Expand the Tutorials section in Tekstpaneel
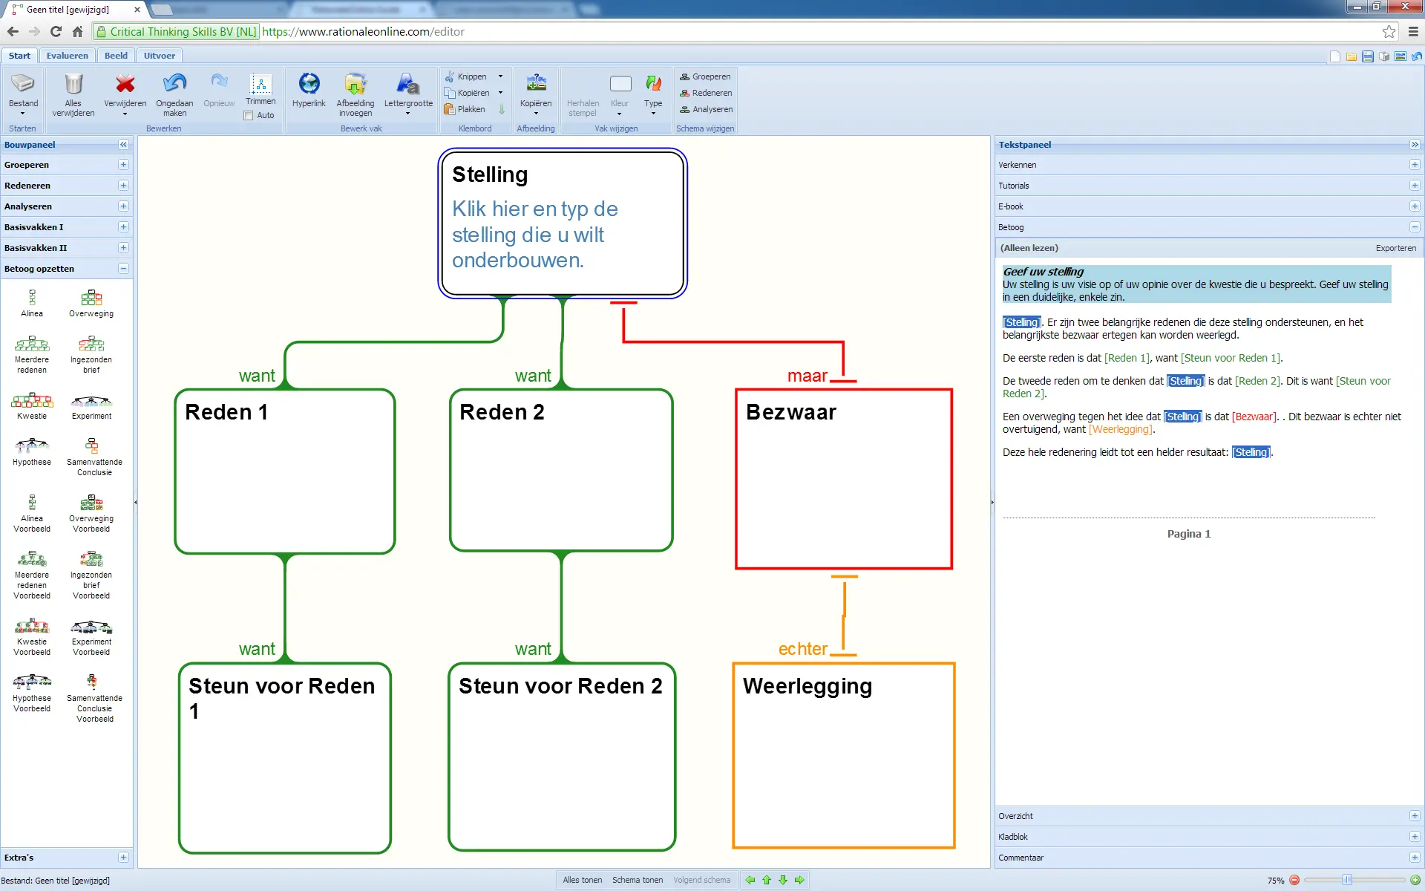1425x891 pixels. 1415,186
